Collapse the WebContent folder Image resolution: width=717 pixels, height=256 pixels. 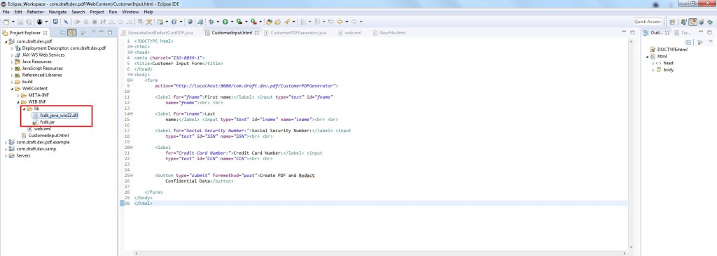(13, 89)
